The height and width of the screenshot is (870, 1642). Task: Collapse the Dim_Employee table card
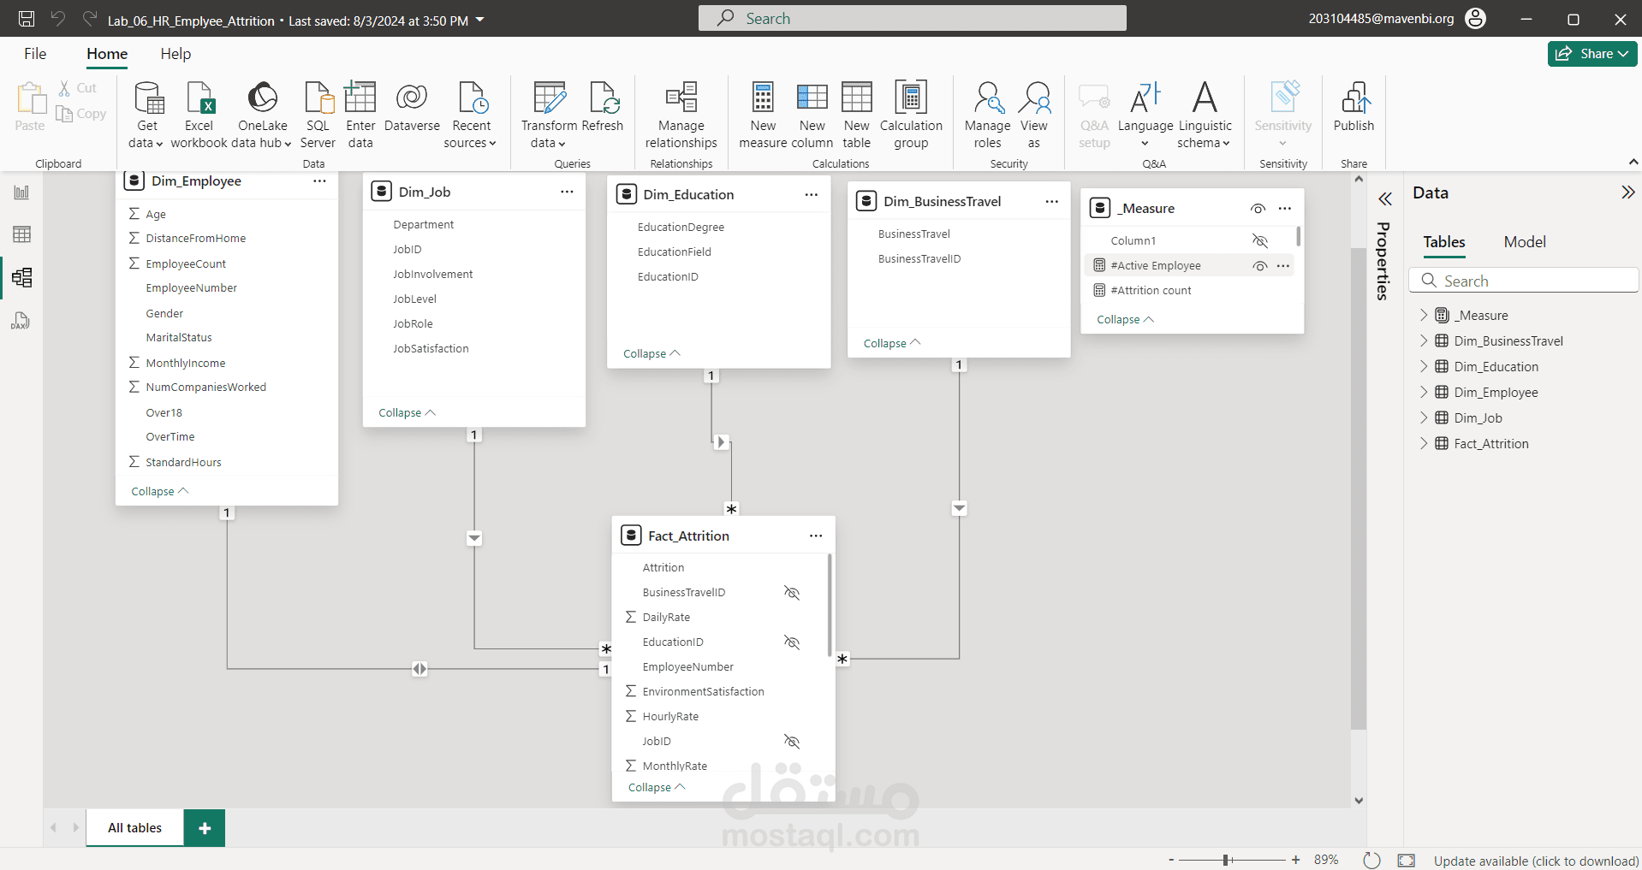tap(160, 491)
